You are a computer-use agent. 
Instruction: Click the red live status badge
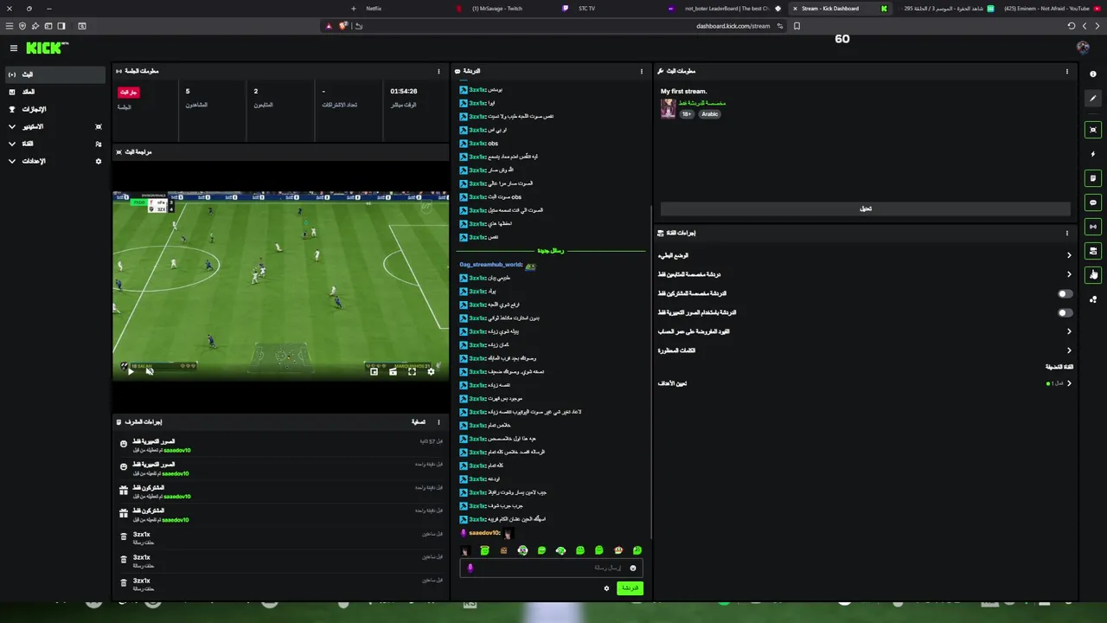click(128, 92)
